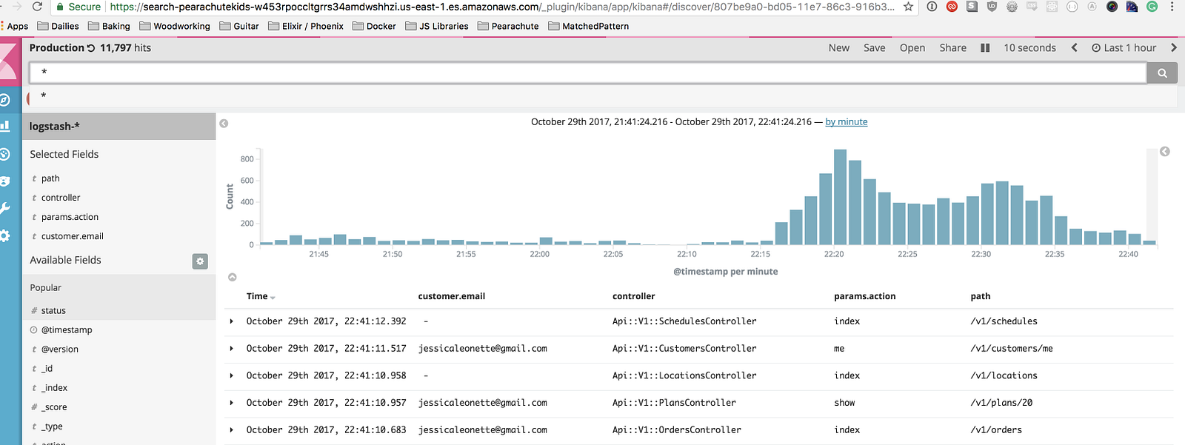Expand the 22:41:12.392 log row
Screen dimensions: 1185x445
[232, 321]
